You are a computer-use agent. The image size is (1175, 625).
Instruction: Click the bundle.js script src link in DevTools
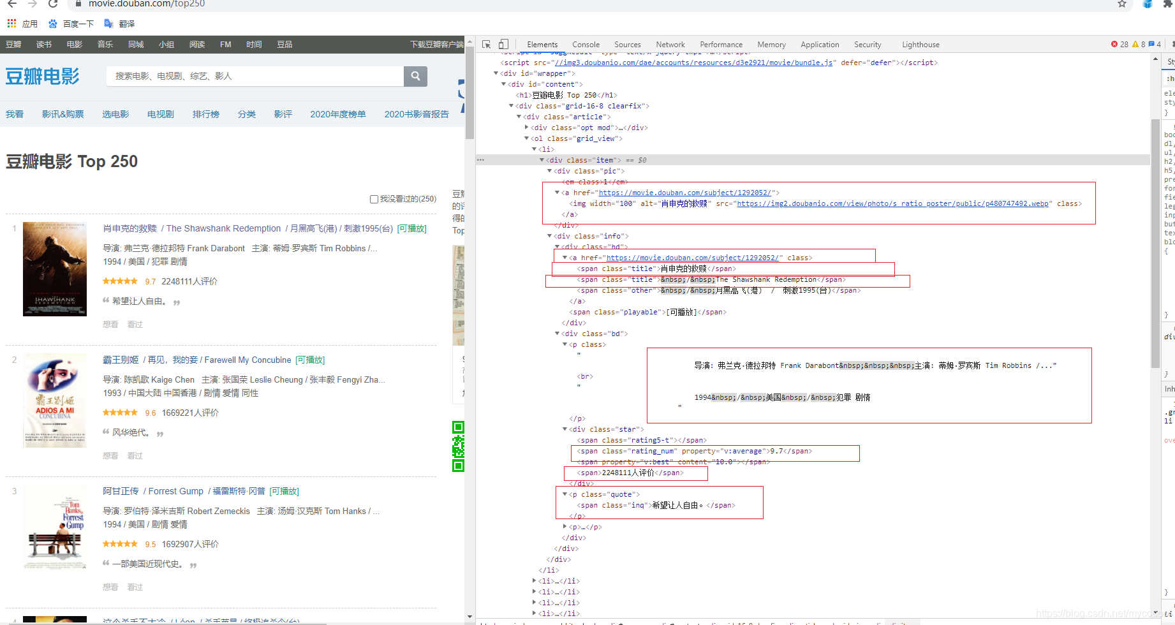tap(694, 62)
